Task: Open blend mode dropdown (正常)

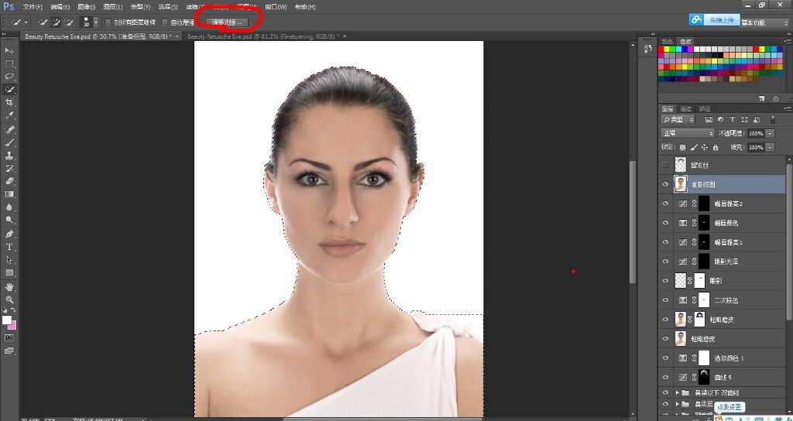Action: pos(687,133)
